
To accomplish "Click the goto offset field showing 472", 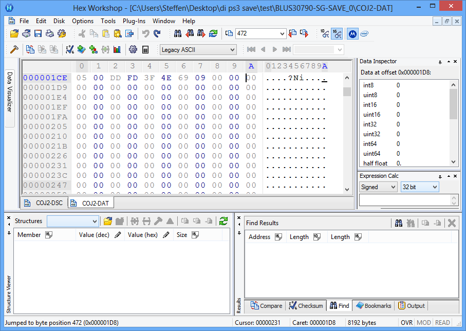I will click(x=256, y=34).
